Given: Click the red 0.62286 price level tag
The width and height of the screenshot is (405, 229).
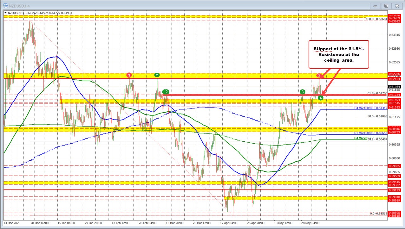Looking at the screenshot, I should [394, 74].
